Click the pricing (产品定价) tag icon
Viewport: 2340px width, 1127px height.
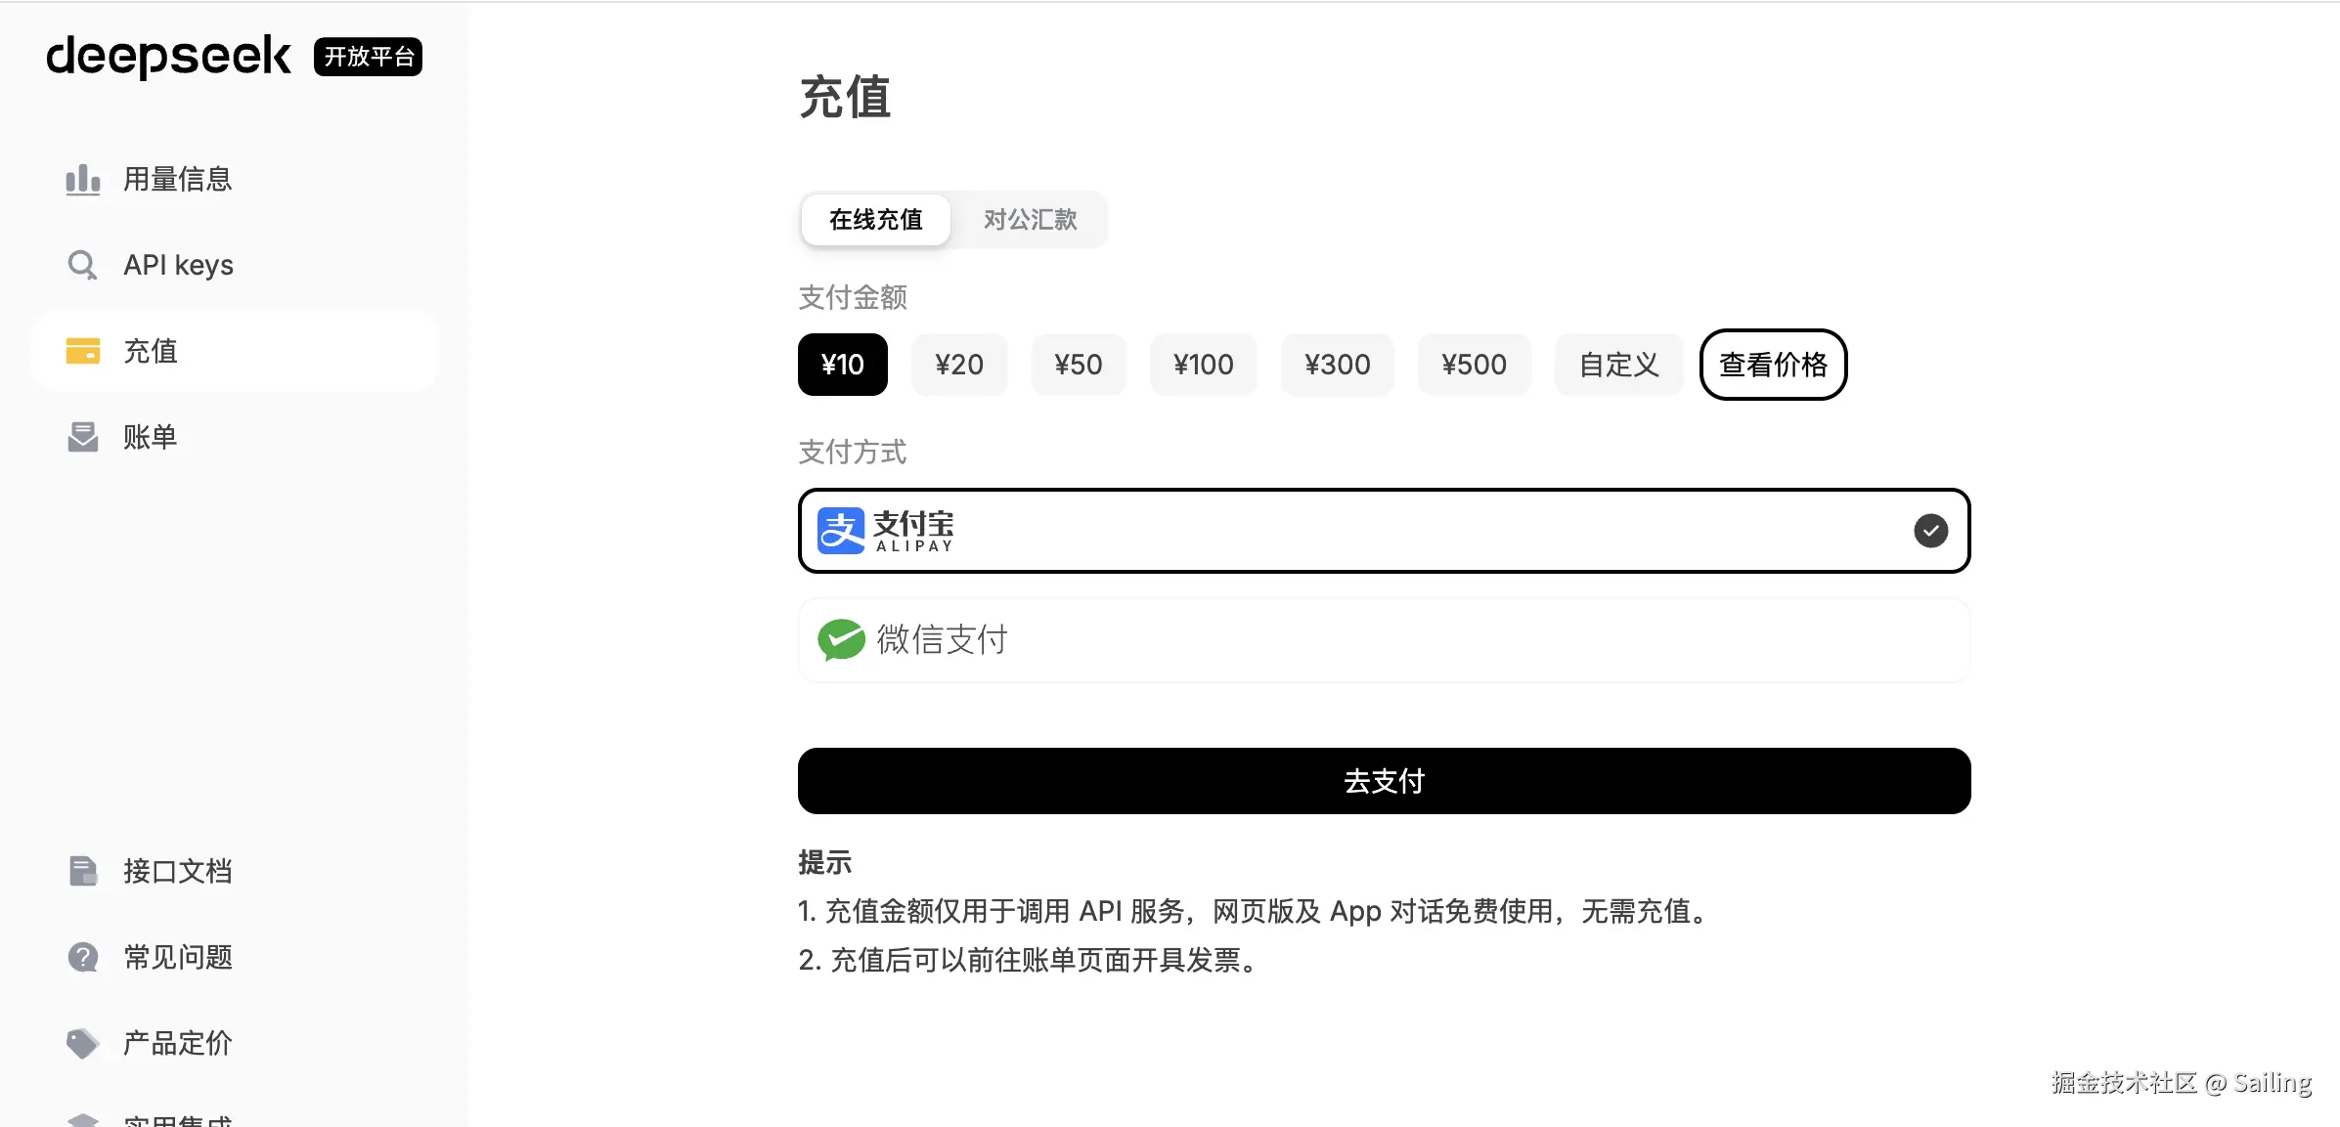click(83, 1043)
